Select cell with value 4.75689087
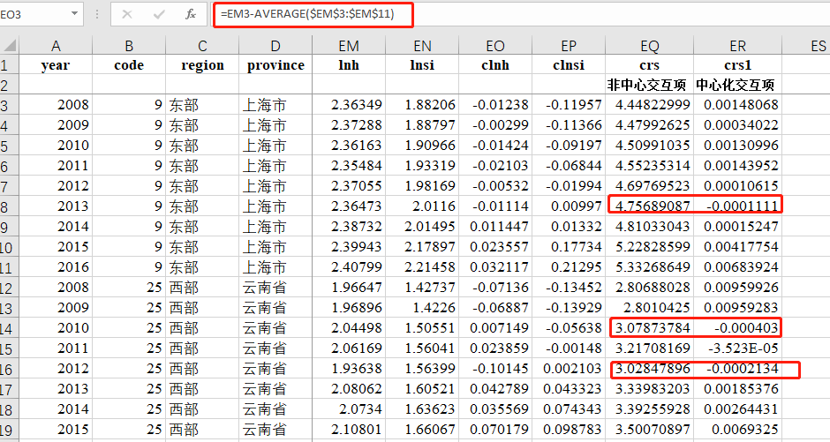 (x=650, y=206)
